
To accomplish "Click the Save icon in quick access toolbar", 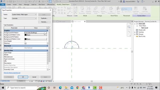I will [10, 1].
